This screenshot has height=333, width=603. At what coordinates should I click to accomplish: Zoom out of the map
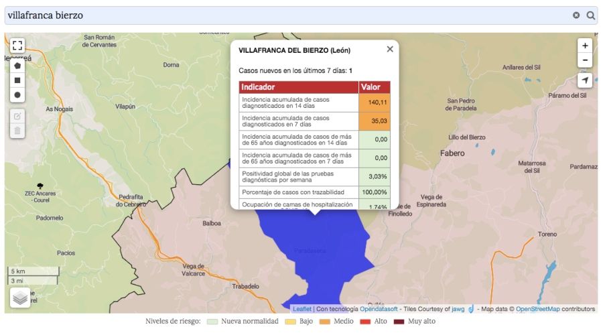click(585, 60)
